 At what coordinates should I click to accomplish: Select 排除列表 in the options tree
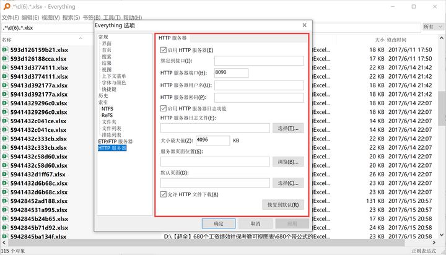(111, 135)
